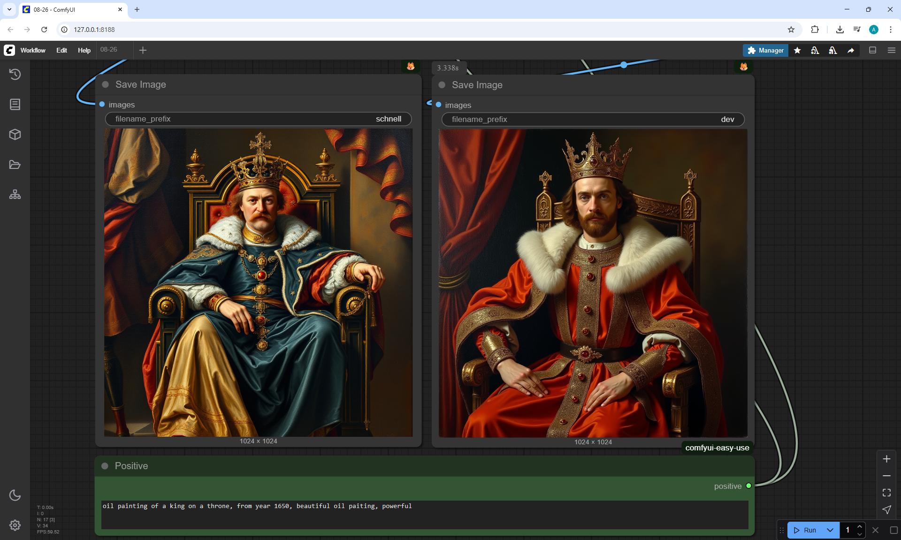Screen dimensions: 901x540
Task: Toggle the bottom panel icon
Action: coord(873,50)
